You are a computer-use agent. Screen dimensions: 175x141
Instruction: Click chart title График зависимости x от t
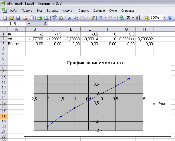[x=98, y=63]
